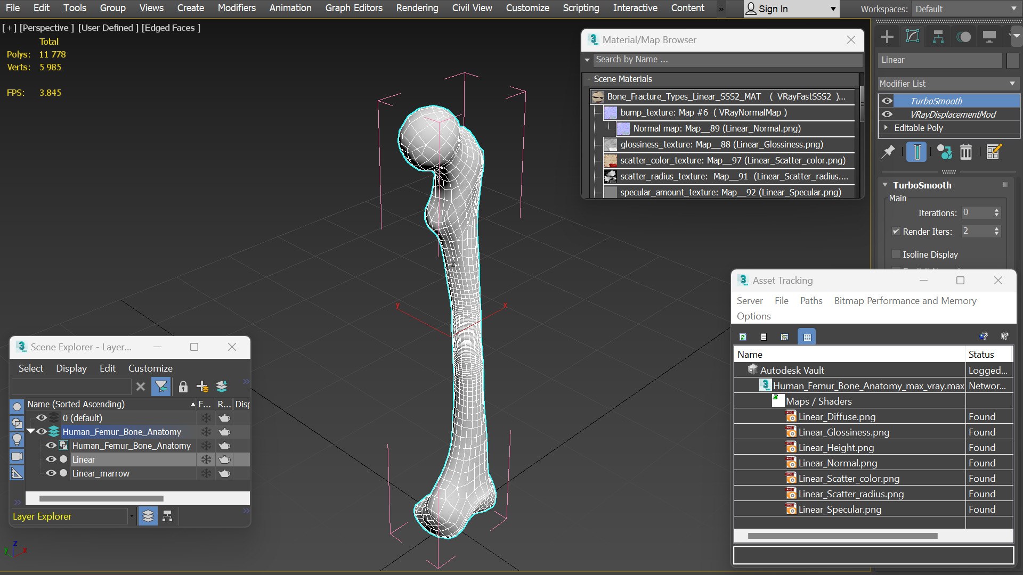Open the Create tab in command panel
The image size is (1023, 575).
pyautogui.click(x=887, y=37)
